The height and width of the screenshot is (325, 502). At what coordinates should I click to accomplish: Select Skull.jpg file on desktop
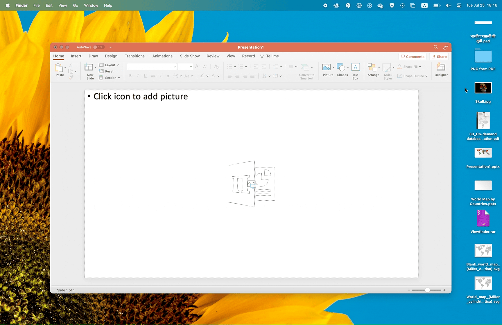pyautogui.click(x=483, y=88)
